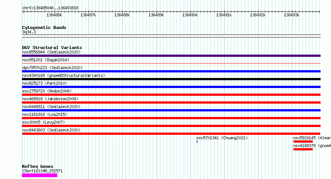This screenshot has width=331, height=179.
Task: Click the 136486k ruler label
Action: tap(54, 15)
